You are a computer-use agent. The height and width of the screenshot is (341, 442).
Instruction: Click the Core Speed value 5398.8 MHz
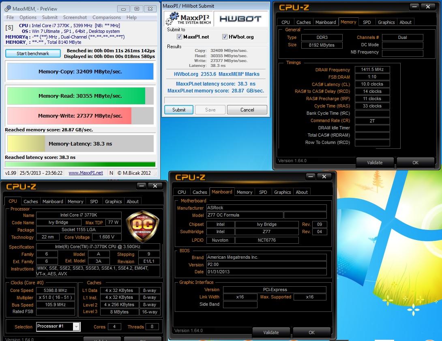[x=56, y=290]
